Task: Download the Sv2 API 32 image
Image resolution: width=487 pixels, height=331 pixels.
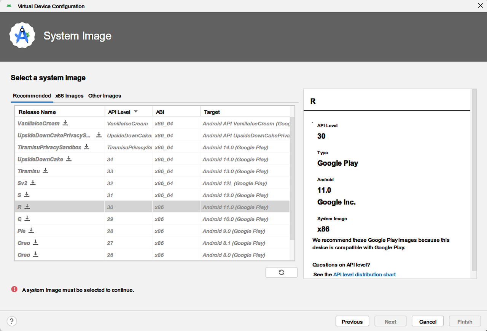Action: pos(33,182)
